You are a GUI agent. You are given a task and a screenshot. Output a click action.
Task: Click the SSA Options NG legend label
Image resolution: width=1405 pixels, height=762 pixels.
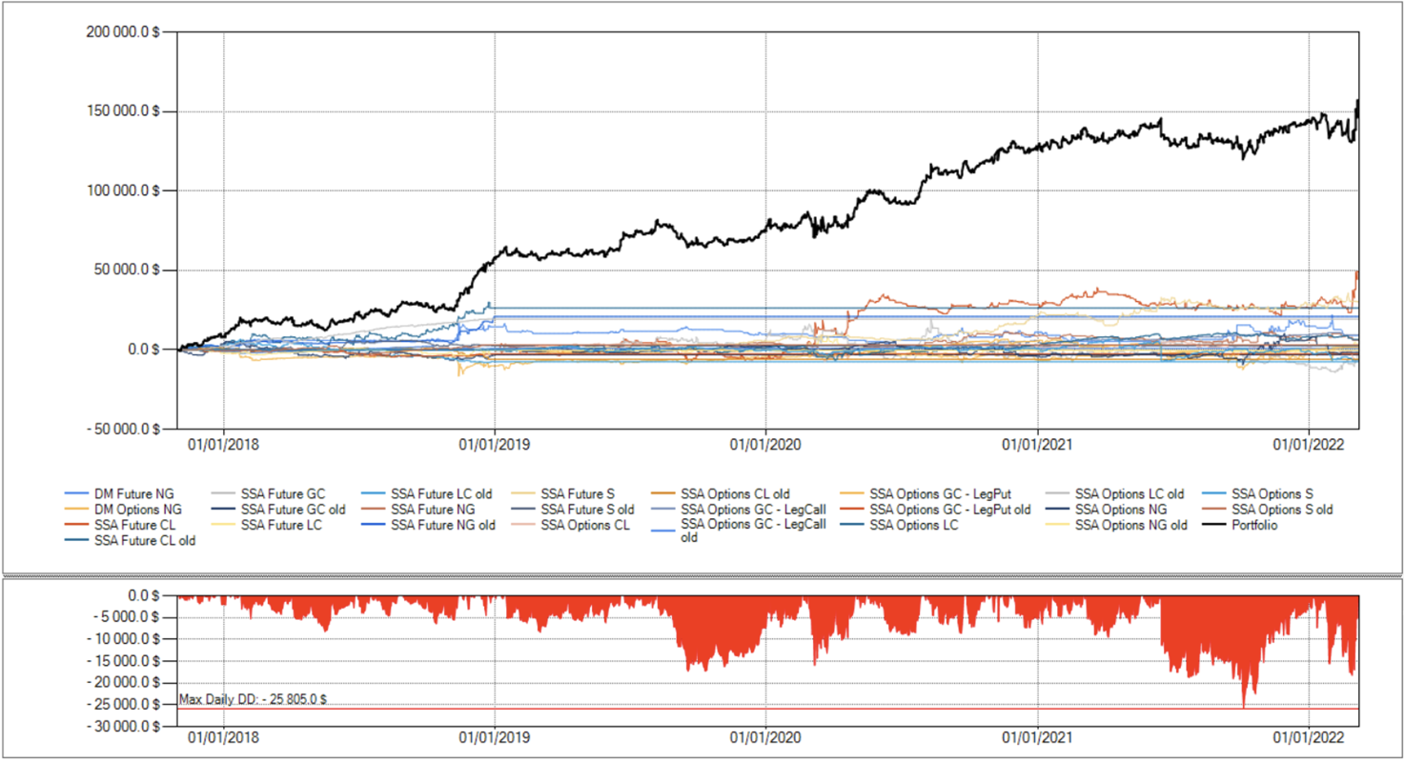1120,510
